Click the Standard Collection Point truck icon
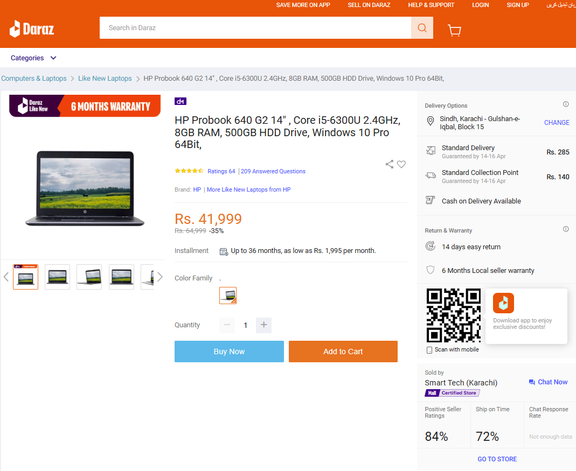The height and width of the screenshot is (471, 576). (x=431, y=175)
